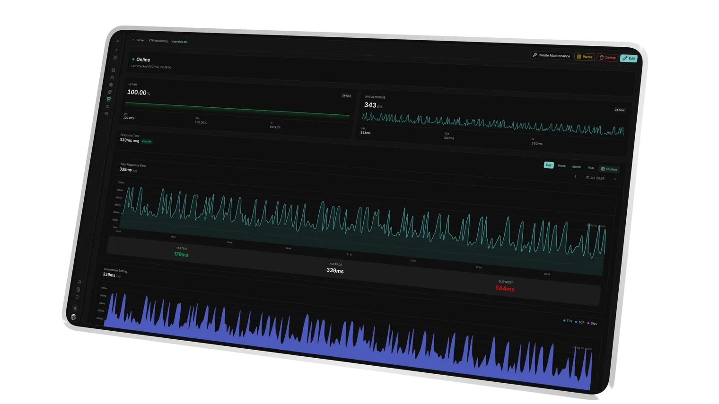Click the sopralux.de breadcrumb

click(x=179, y=42)
